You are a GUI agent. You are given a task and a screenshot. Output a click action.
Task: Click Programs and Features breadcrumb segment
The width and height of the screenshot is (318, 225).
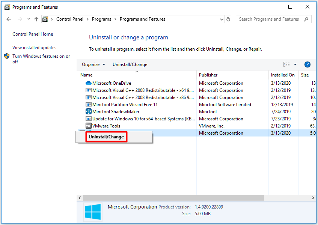click(142, 19)
